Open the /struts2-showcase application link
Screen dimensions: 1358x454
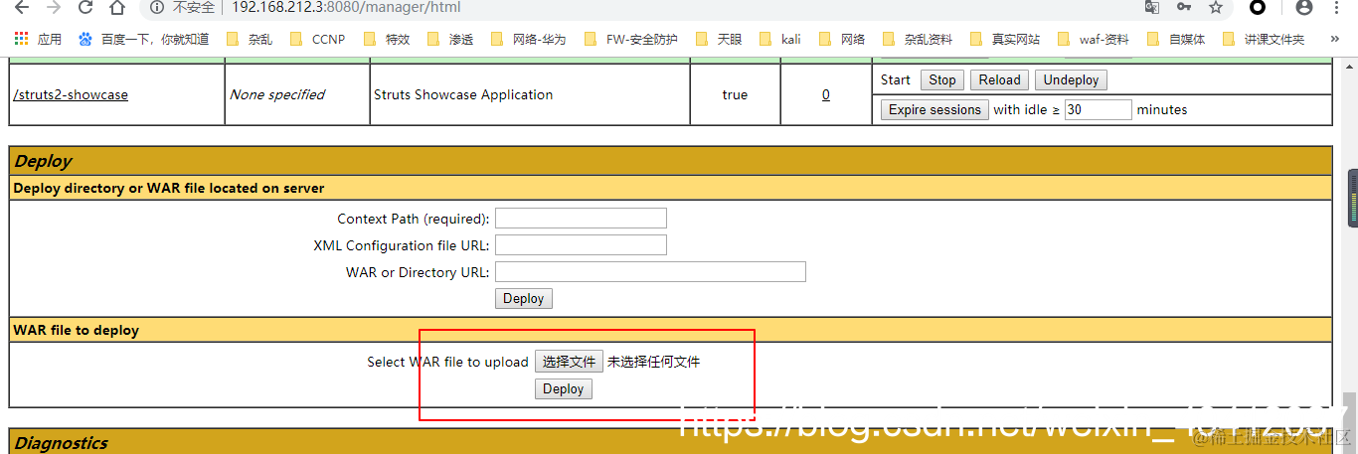pyautogui.click(x=71, y=94)
